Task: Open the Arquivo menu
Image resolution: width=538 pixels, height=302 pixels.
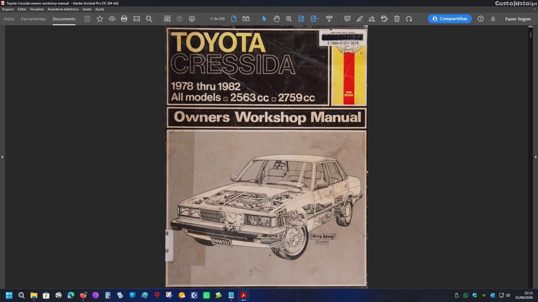Action: [8, 9]
